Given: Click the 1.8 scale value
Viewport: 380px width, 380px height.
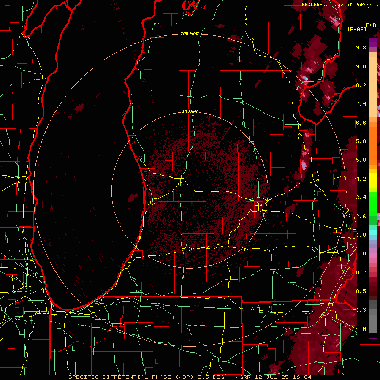Looking at the screenshot, I should coord(361,235).
